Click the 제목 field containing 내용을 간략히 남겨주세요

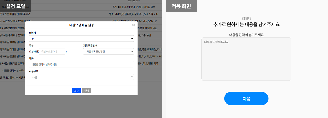(x=81, y=64)
